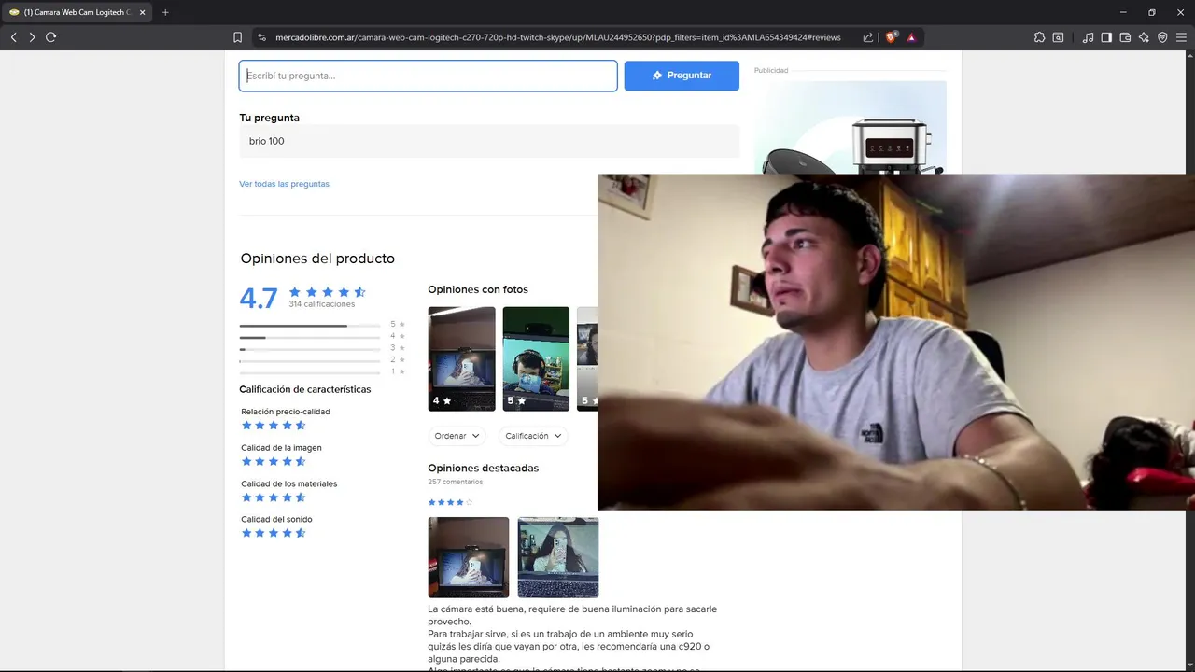Open Brave Shields lion icon
The image size is (1195, 672).
coord(892,37)
